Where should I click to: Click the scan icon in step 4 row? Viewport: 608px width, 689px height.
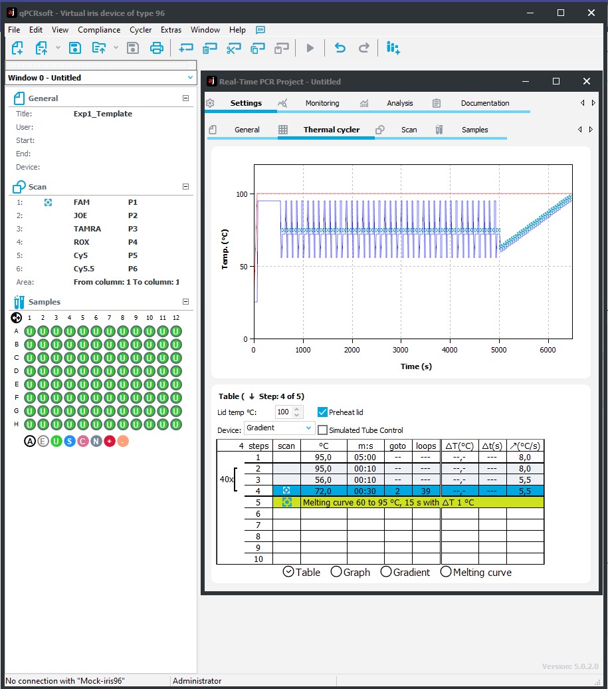click(286, 491)
